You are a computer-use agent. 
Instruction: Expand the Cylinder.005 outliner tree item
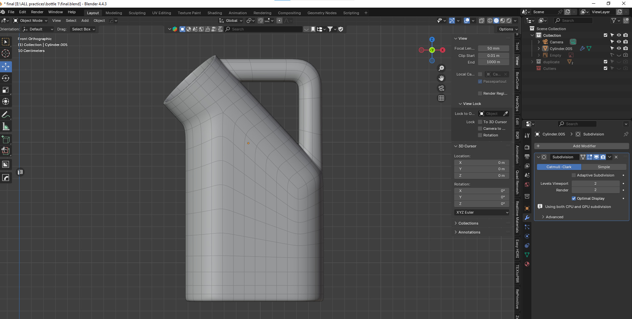point(539,49)
